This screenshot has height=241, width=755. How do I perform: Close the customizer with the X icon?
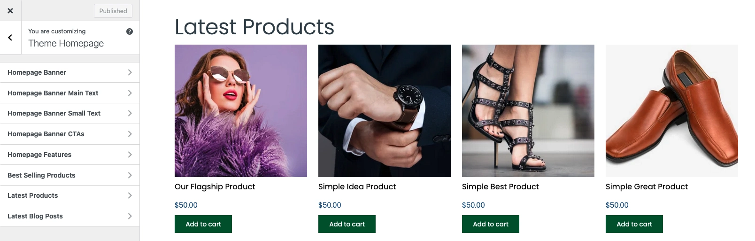tap(10, 10)
